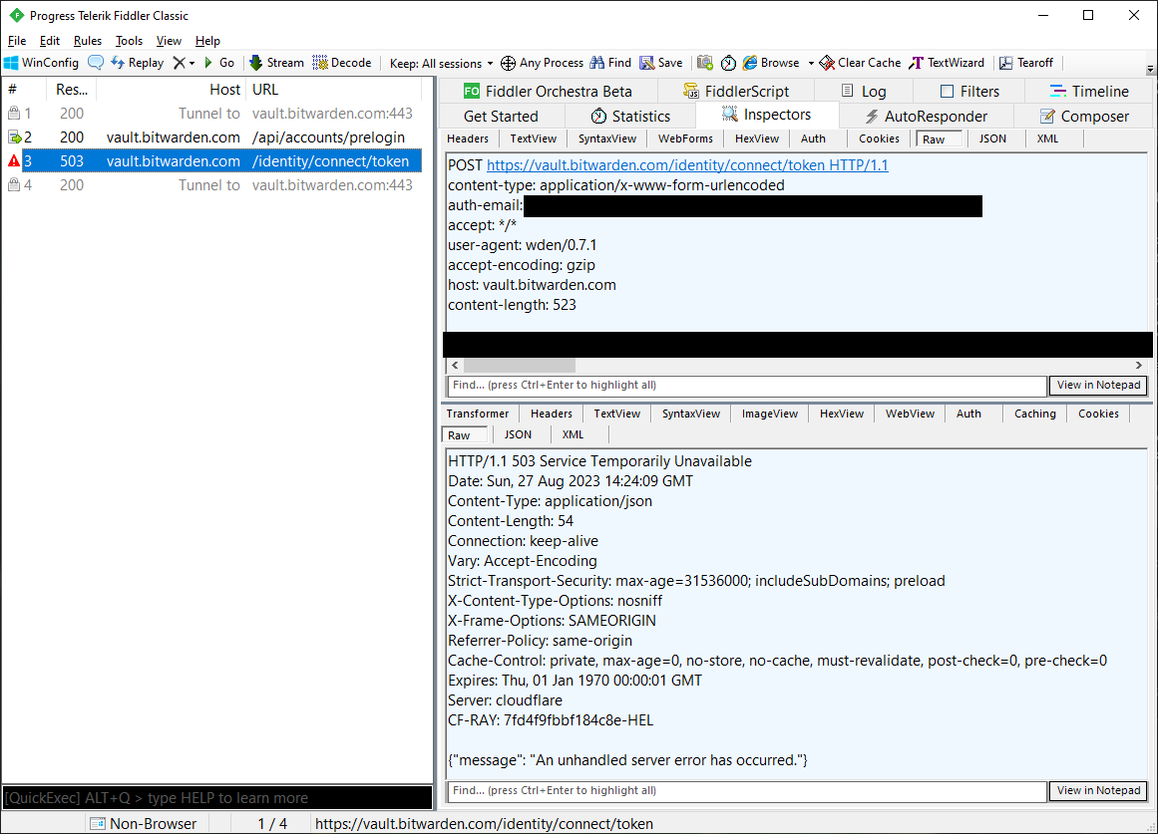Sort sessions by the # column header

point(24,90)
